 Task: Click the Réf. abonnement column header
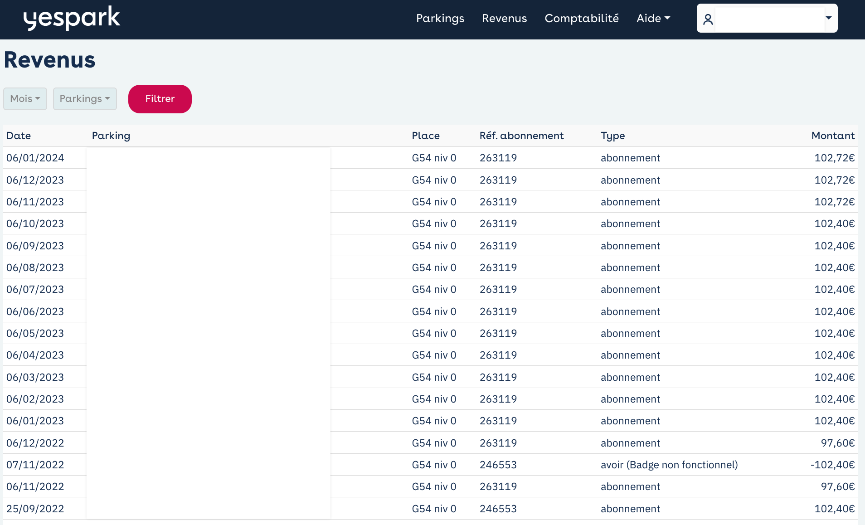[522, 136]
